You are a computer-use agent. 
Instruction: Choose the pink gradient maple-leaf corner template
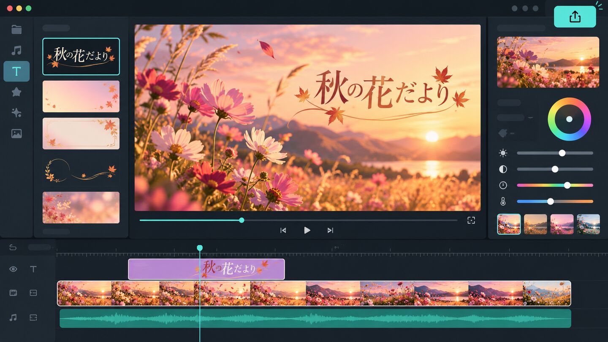[x=81, y=96]
